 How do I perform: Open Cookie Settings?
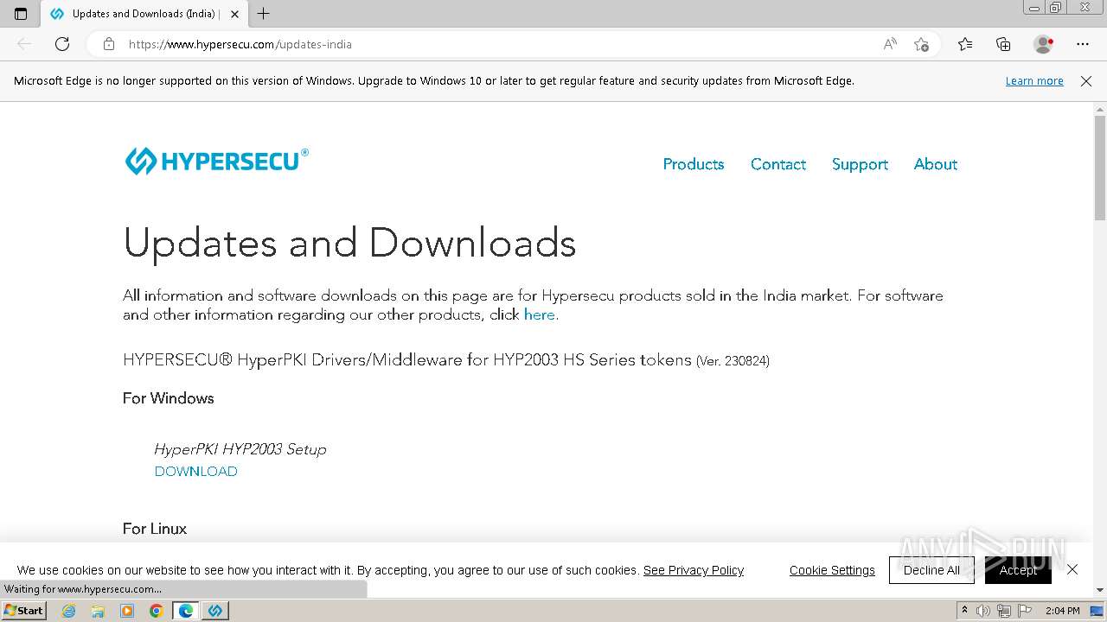832,570
